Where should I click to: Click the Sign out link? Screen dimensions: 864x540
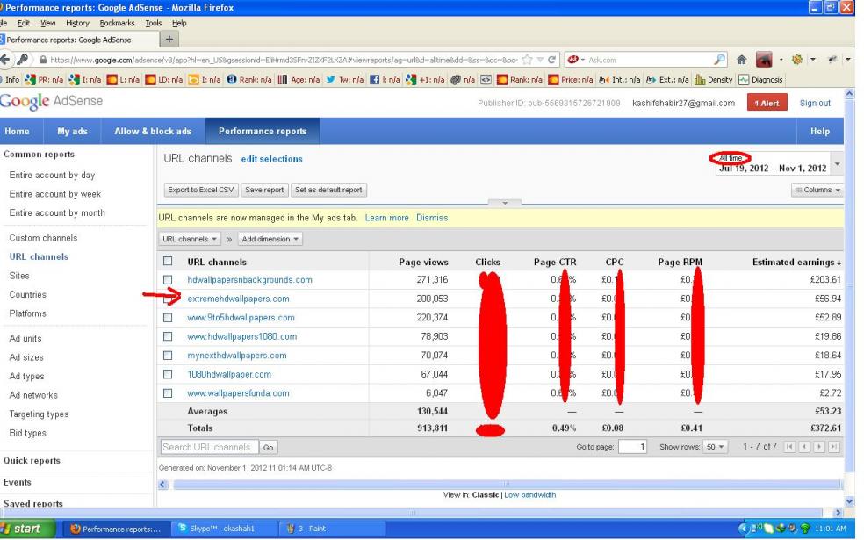(815, 103)
